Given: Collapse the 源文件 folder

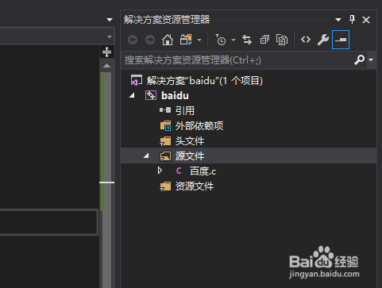Looking at the screenshot, I should [x=146, y=156].
